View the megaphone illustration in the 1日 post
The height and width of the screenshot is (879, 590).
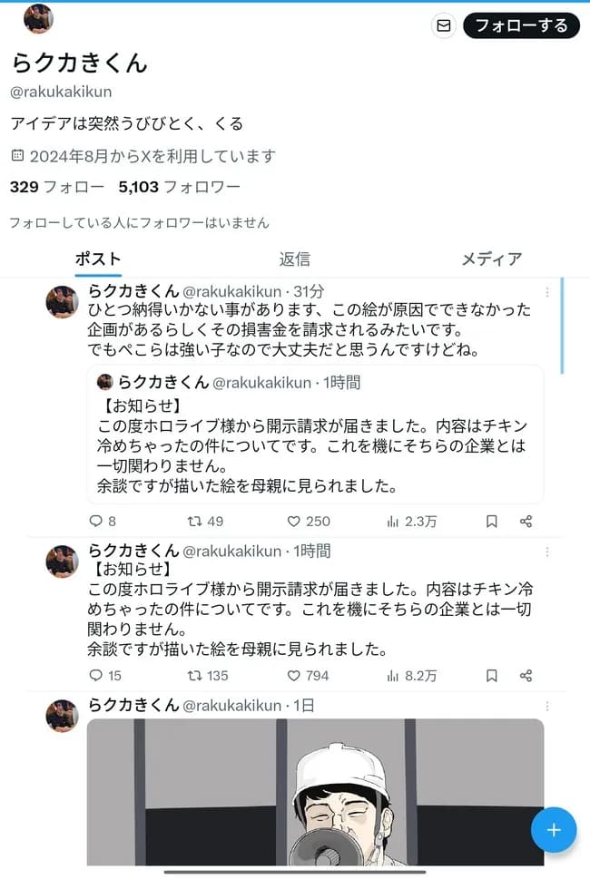coord(313,789)
